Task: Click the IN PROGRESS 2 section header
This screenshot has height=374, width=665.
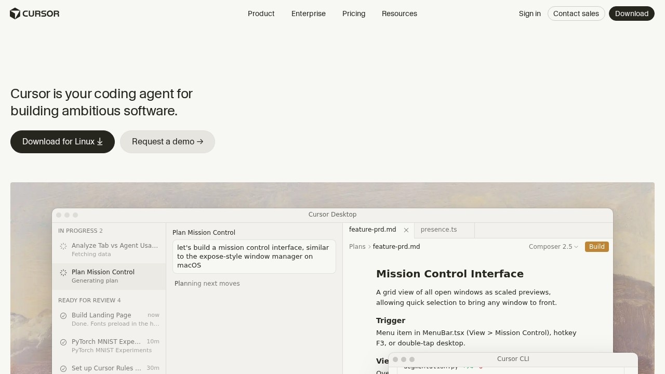Action: pyautogui.click(x=81, y=231)
